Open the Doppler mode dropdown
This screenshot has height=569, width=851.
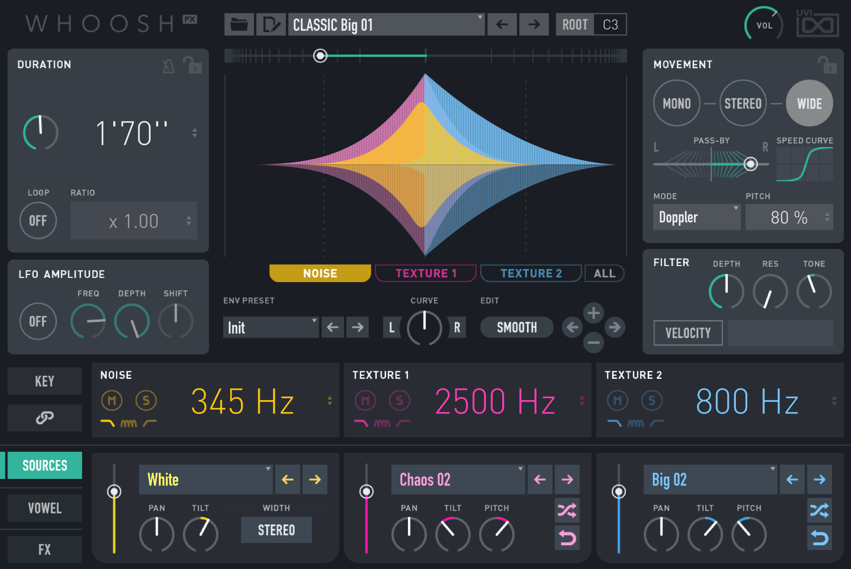pyautogui.click(x=696, y=217)
